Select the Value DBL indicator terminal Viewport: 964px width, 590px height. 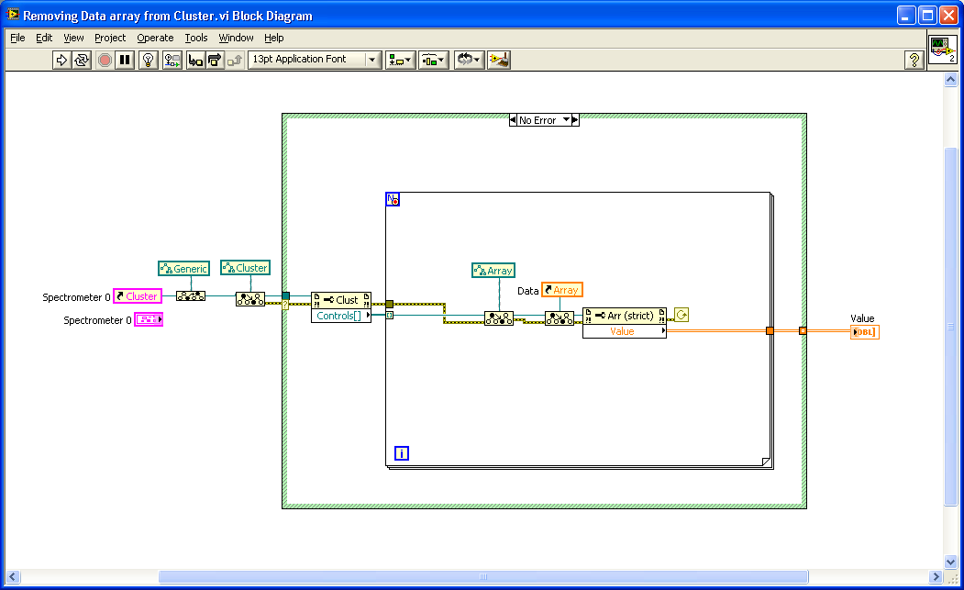(x=864, y=332)
